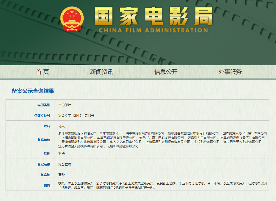Viewport: 276px width, 201px height.
Task: Click the 同意立项 filing result
Action: [65, 164]
